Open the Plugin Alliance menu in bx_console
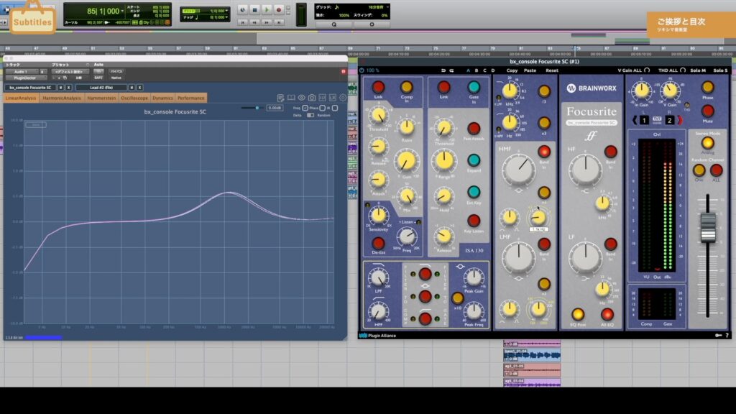The image size is (736, 414). [x=378, y=336]
